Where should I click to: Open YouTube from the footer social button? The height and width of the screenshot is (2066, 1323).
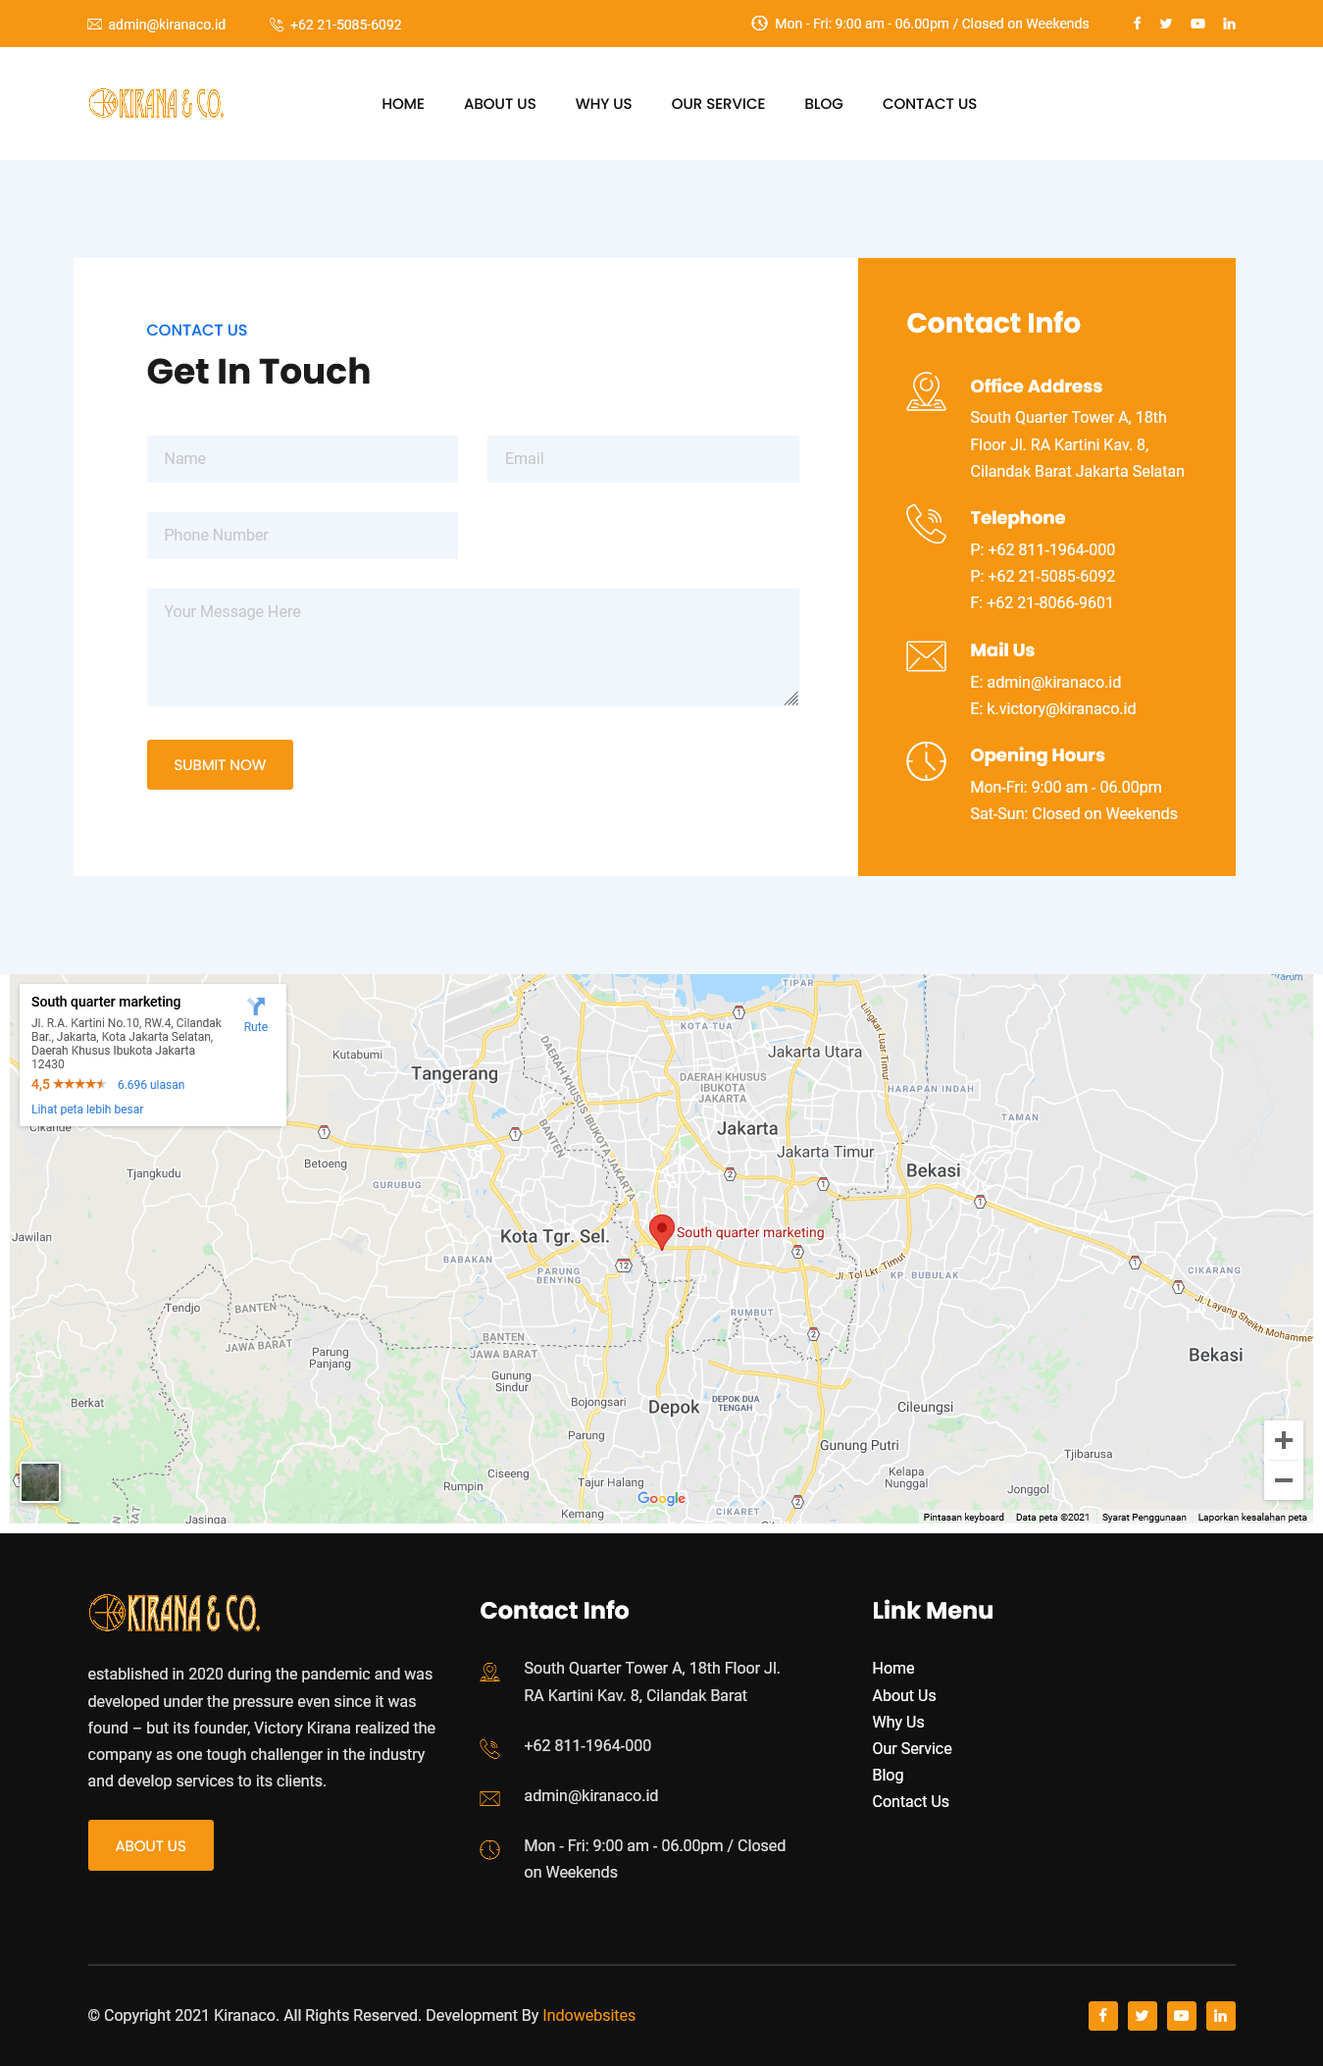[1182, 2016]
